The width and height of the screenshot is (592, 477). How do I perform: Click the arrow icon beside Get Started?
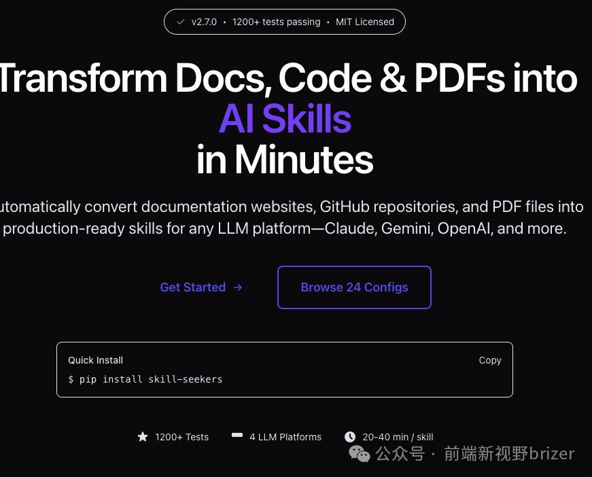238,287
